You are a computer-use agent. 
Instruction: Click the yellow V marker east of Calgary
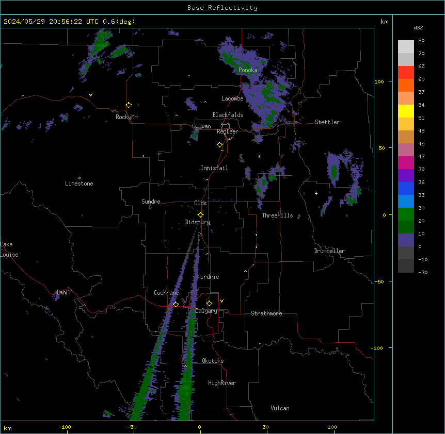point(221,301)
